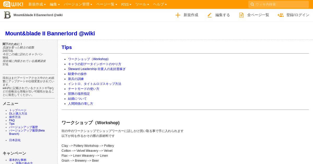Click 新規作成 button in white header
Viewport: 313px width, 164px height.
point(187,15)
